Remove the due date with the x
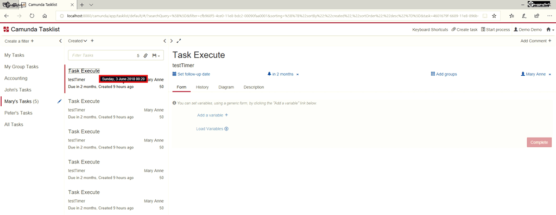The height and width of the screenshot is (215, 556). pyautogui.click(x=298, y=75)
